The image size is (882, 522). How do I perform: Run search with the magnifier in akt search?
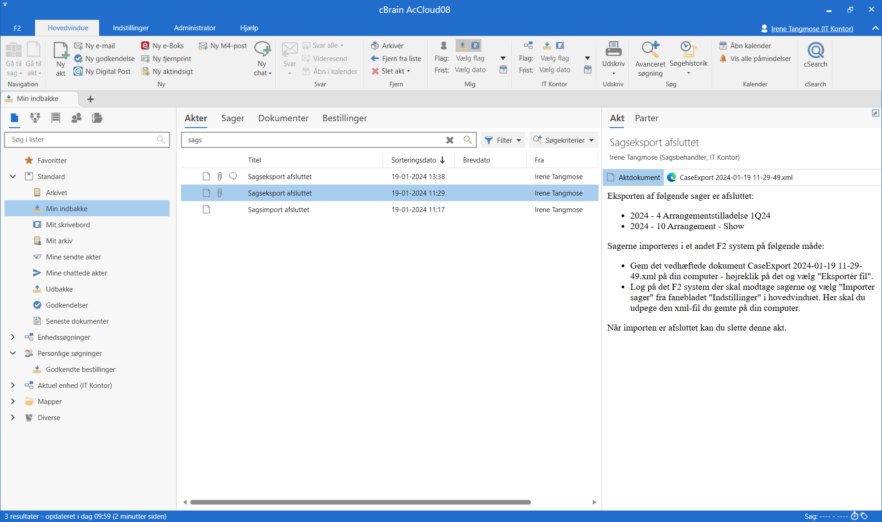(468, 140)
